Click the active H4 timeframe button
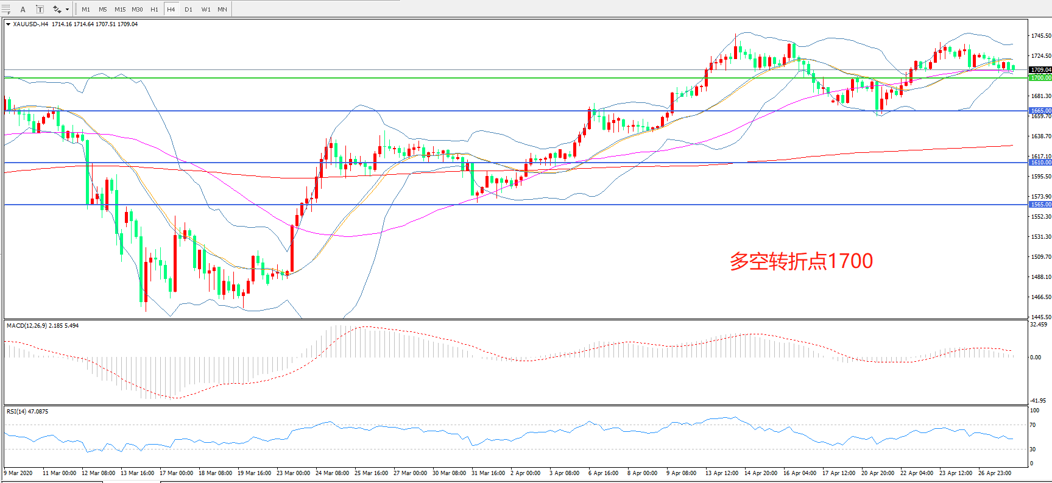This screenshot has width=1052, height=483. tap(171, 9)
